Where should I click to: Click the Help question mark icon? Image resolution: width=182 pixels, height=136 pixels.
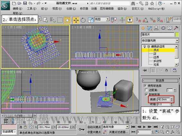click(160, 4)
